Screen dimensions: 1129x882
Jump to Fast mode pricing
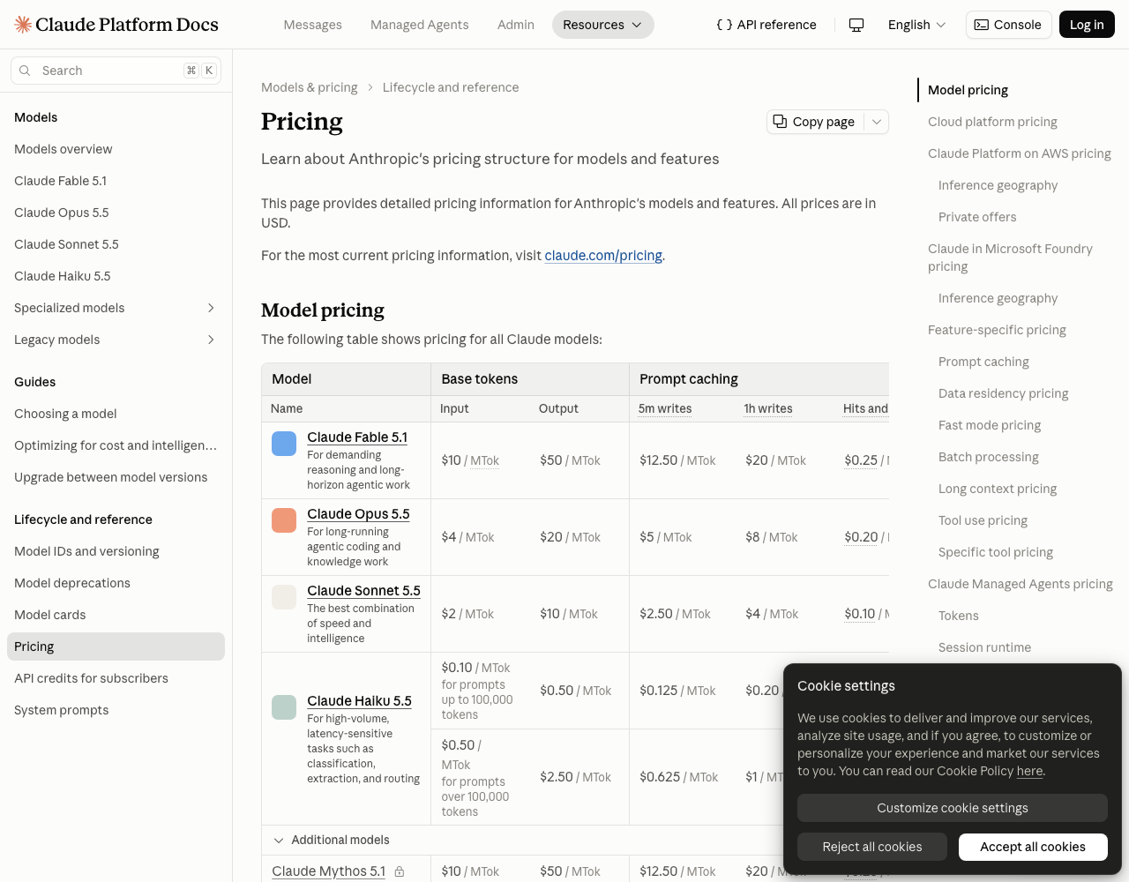(x=990, y=425)
